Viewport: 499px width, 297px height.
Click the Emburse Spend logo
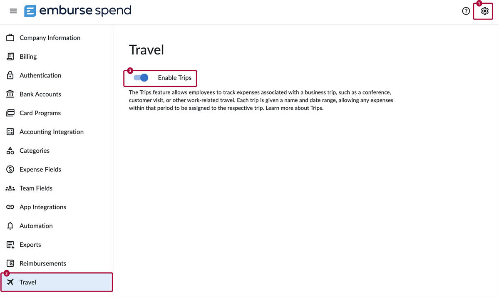[77, 10]
